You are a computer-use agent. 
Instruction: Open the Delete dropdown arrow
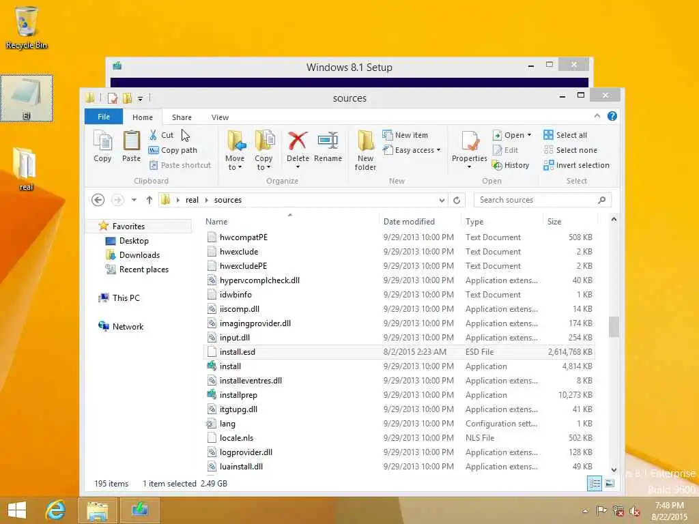(298, 167)
